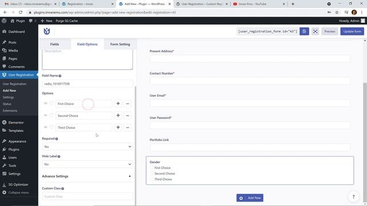Click the shortcode text box

[267, 31]
